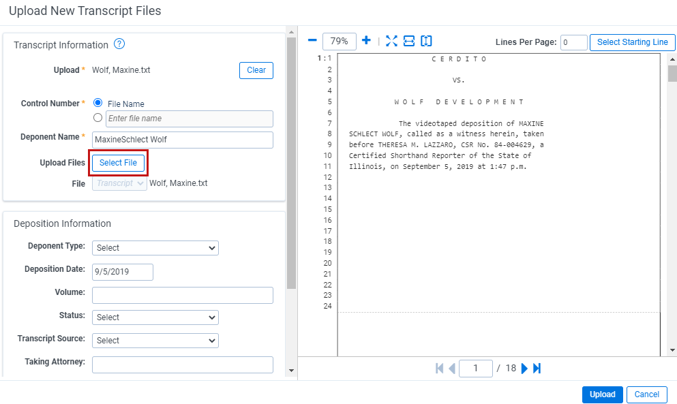Click transcript line 'before THERESA M. LAZZARO'
677x404 pixels.
pos(447,145)
